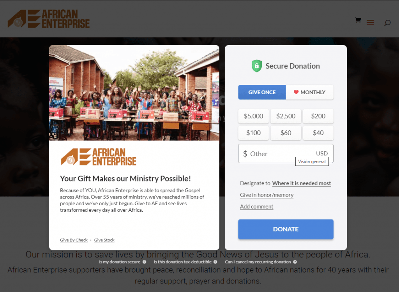Click the search magnifier icon

tap(387, 23)
